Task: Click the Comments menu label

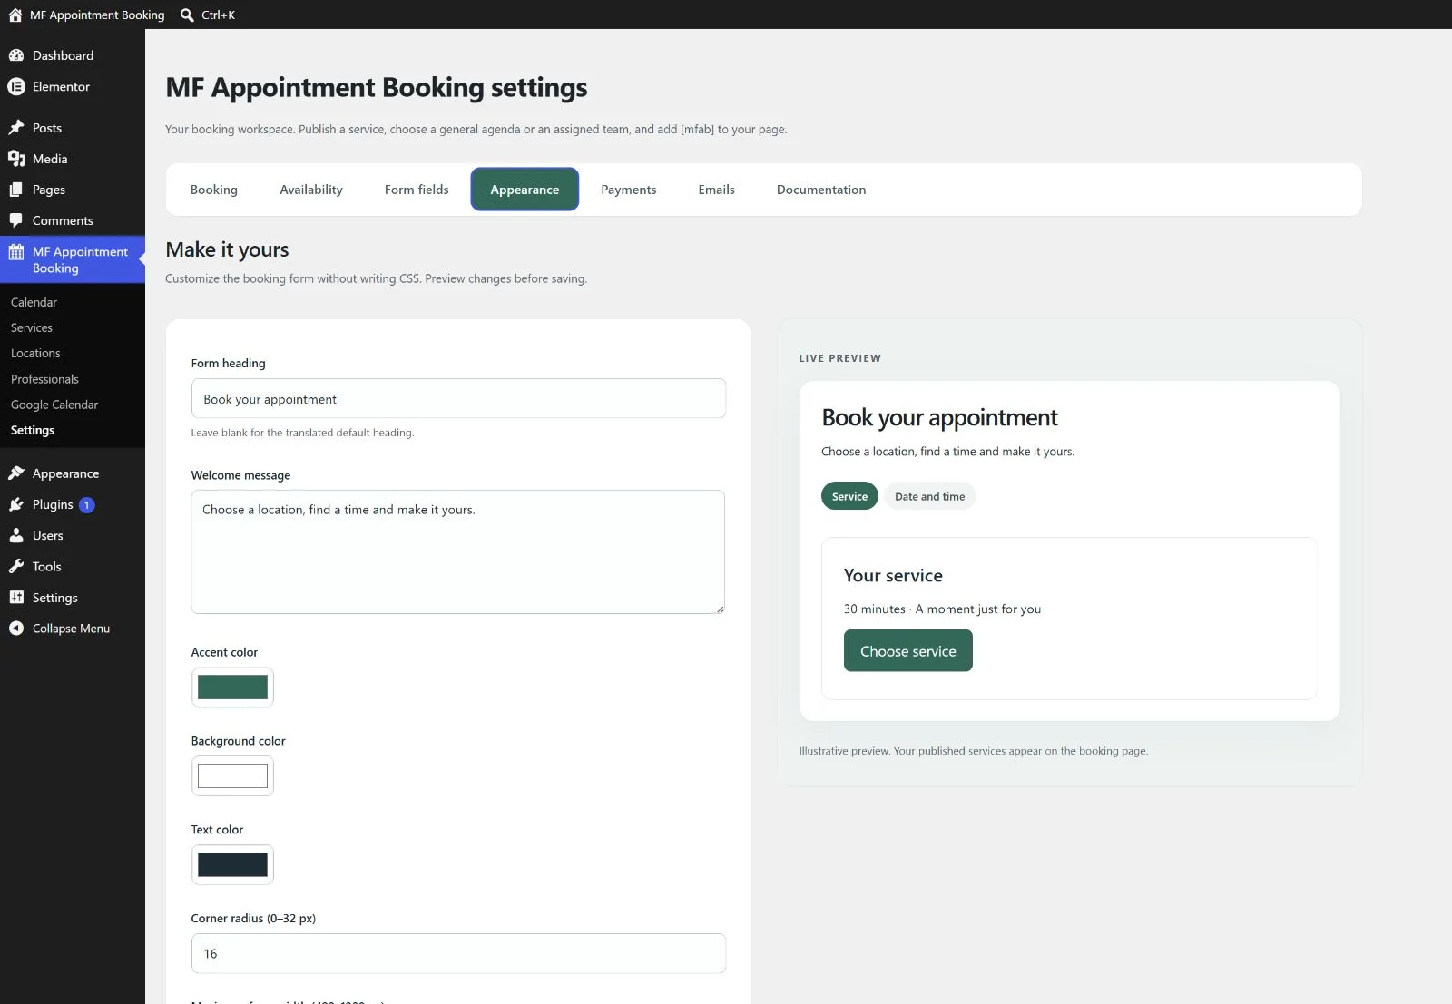Action: (63, 220)
